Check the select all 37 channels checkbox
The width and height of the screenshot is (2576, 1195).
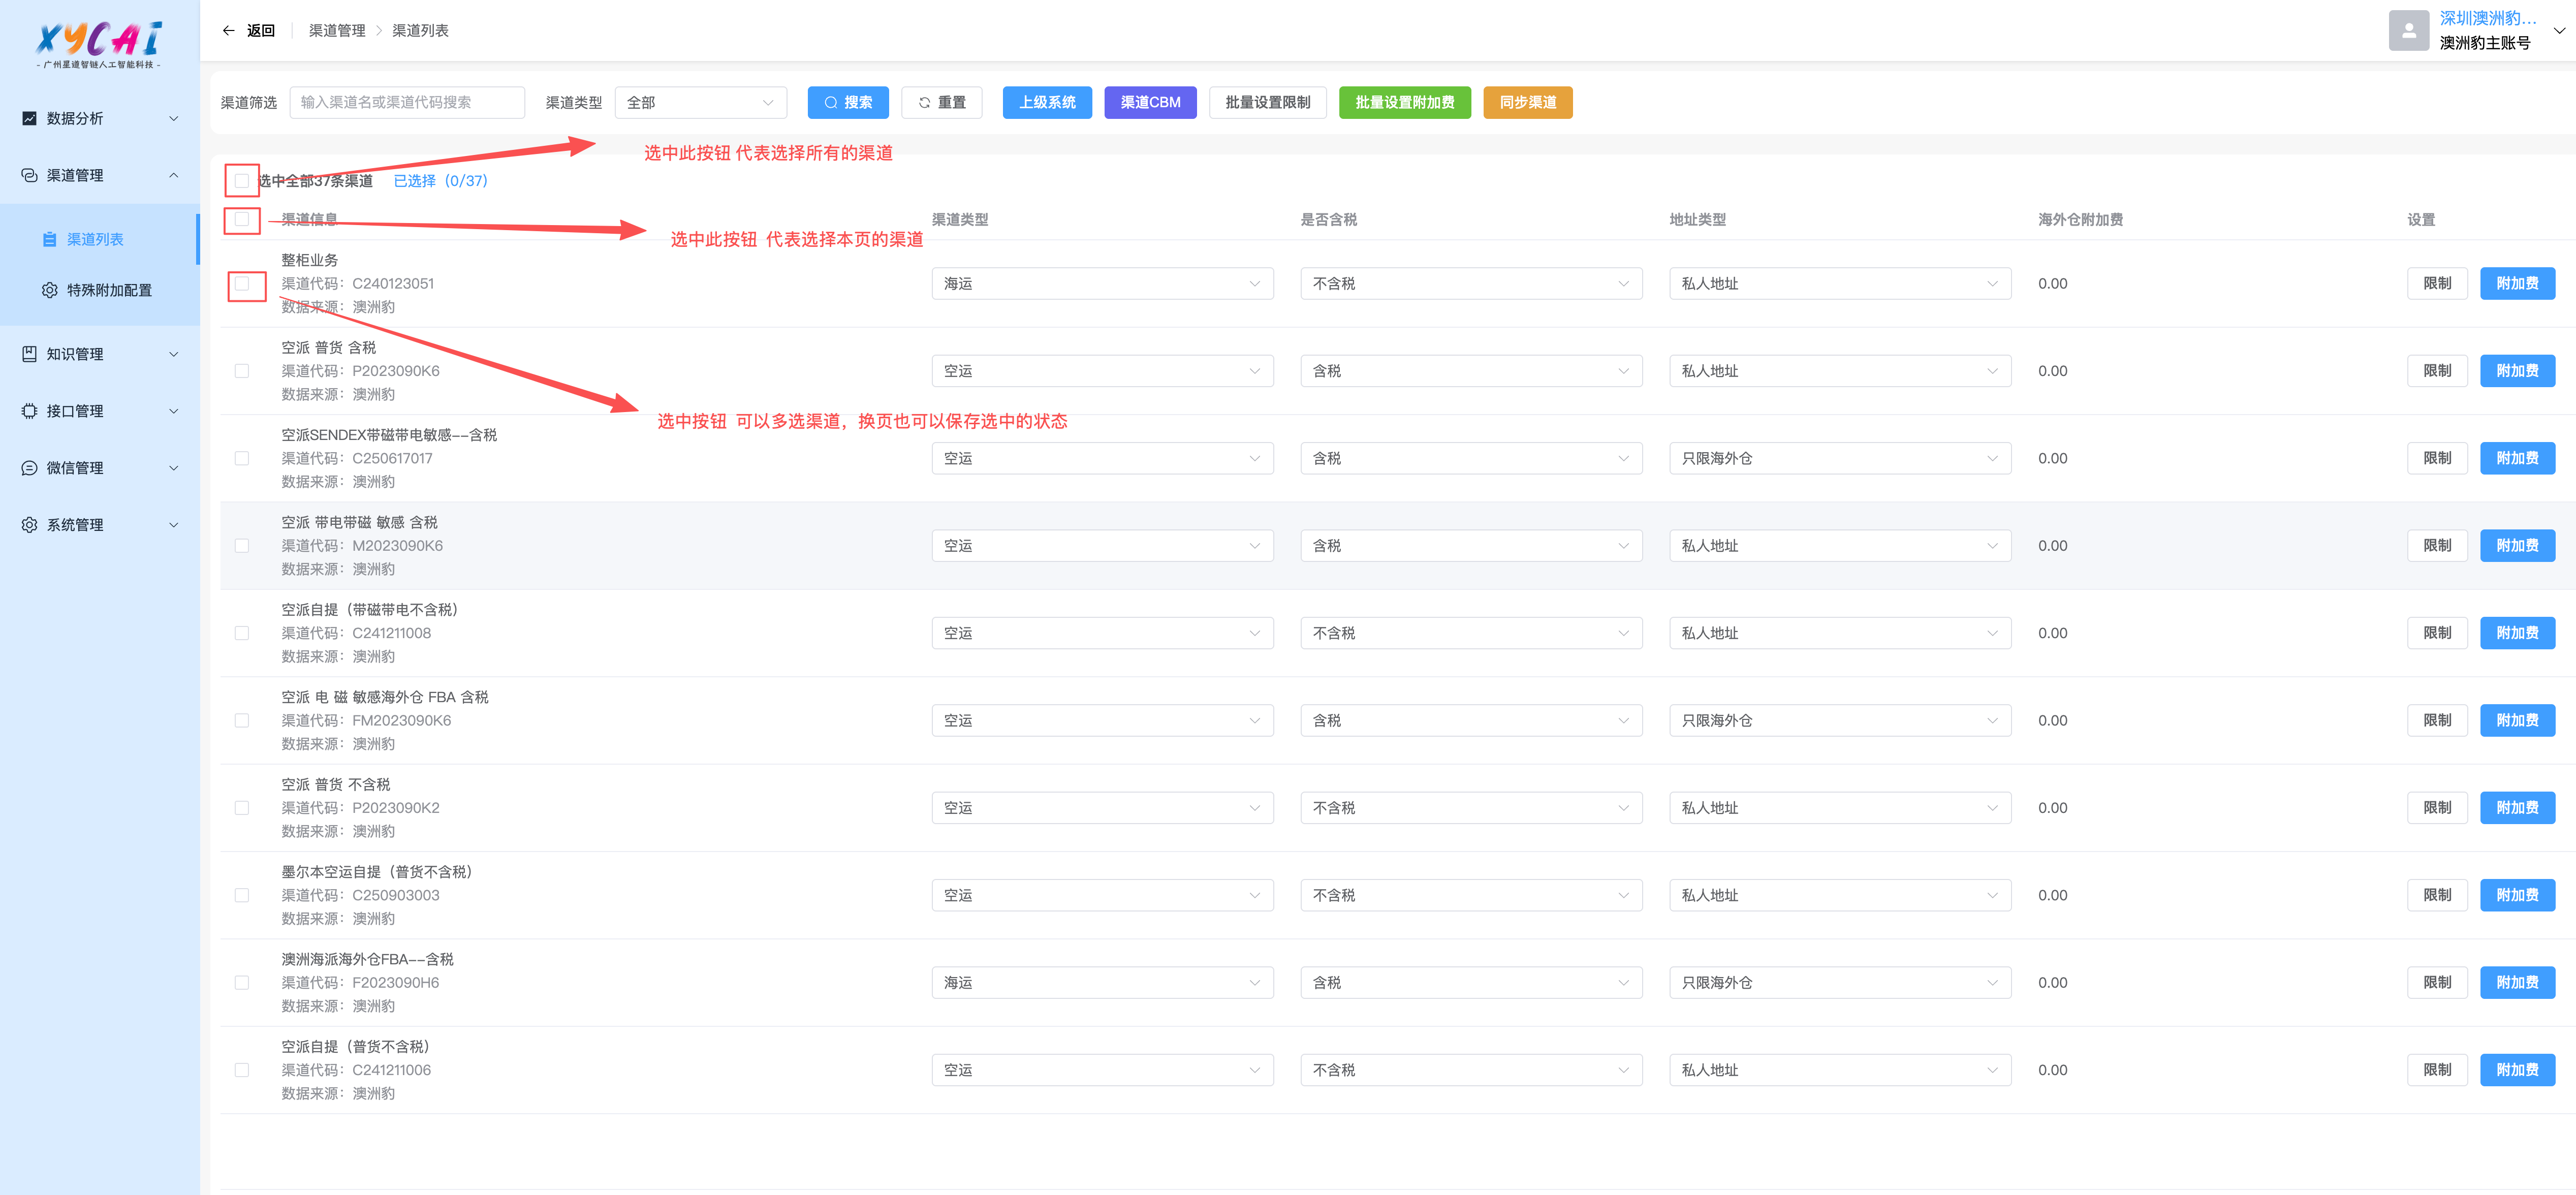click(x=242, y=181)
